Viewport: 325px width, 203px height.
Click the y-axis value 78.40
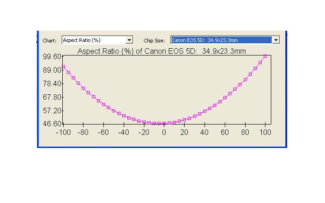coord(52,84)
